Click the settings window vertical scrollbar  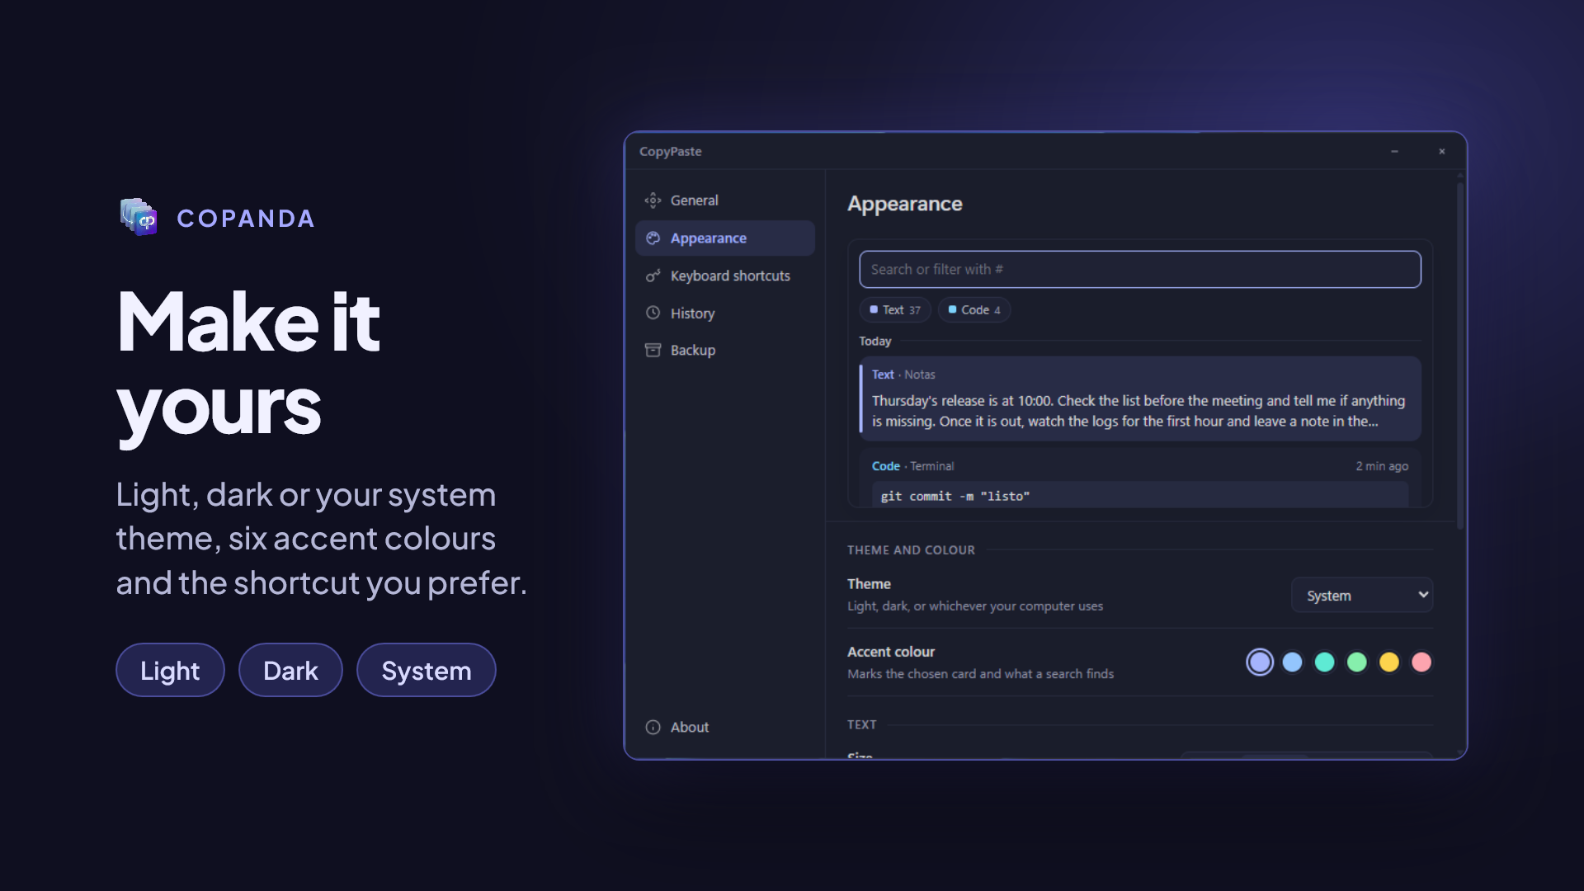click(x=1460, y=355)
